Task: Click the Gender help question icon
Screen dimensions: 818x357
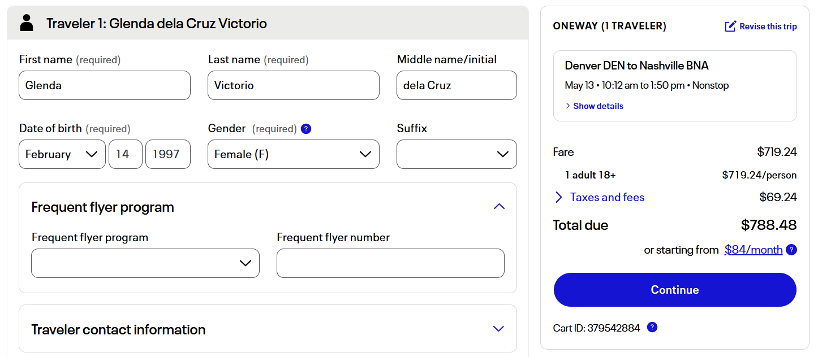Action: tap(306, 129)
